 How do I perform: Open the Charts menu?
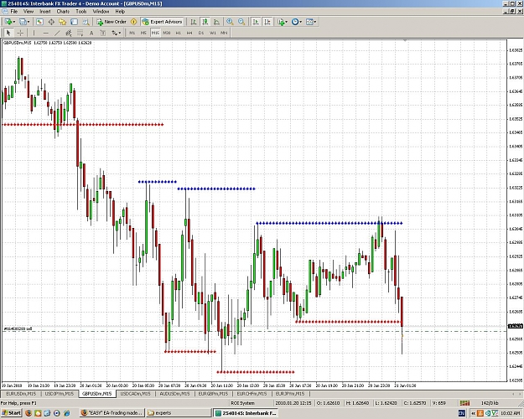click(63, 12)
